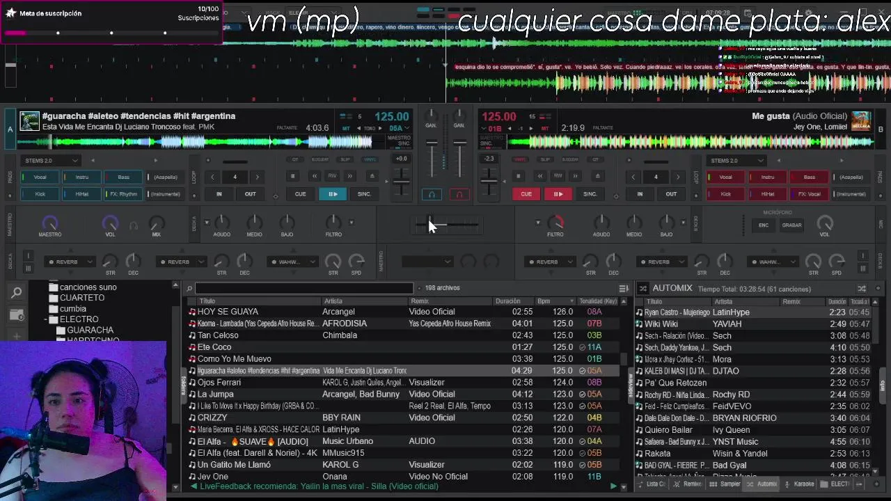
Task: Click deck A rewind double-arrow icon
Action: (314, 176)
